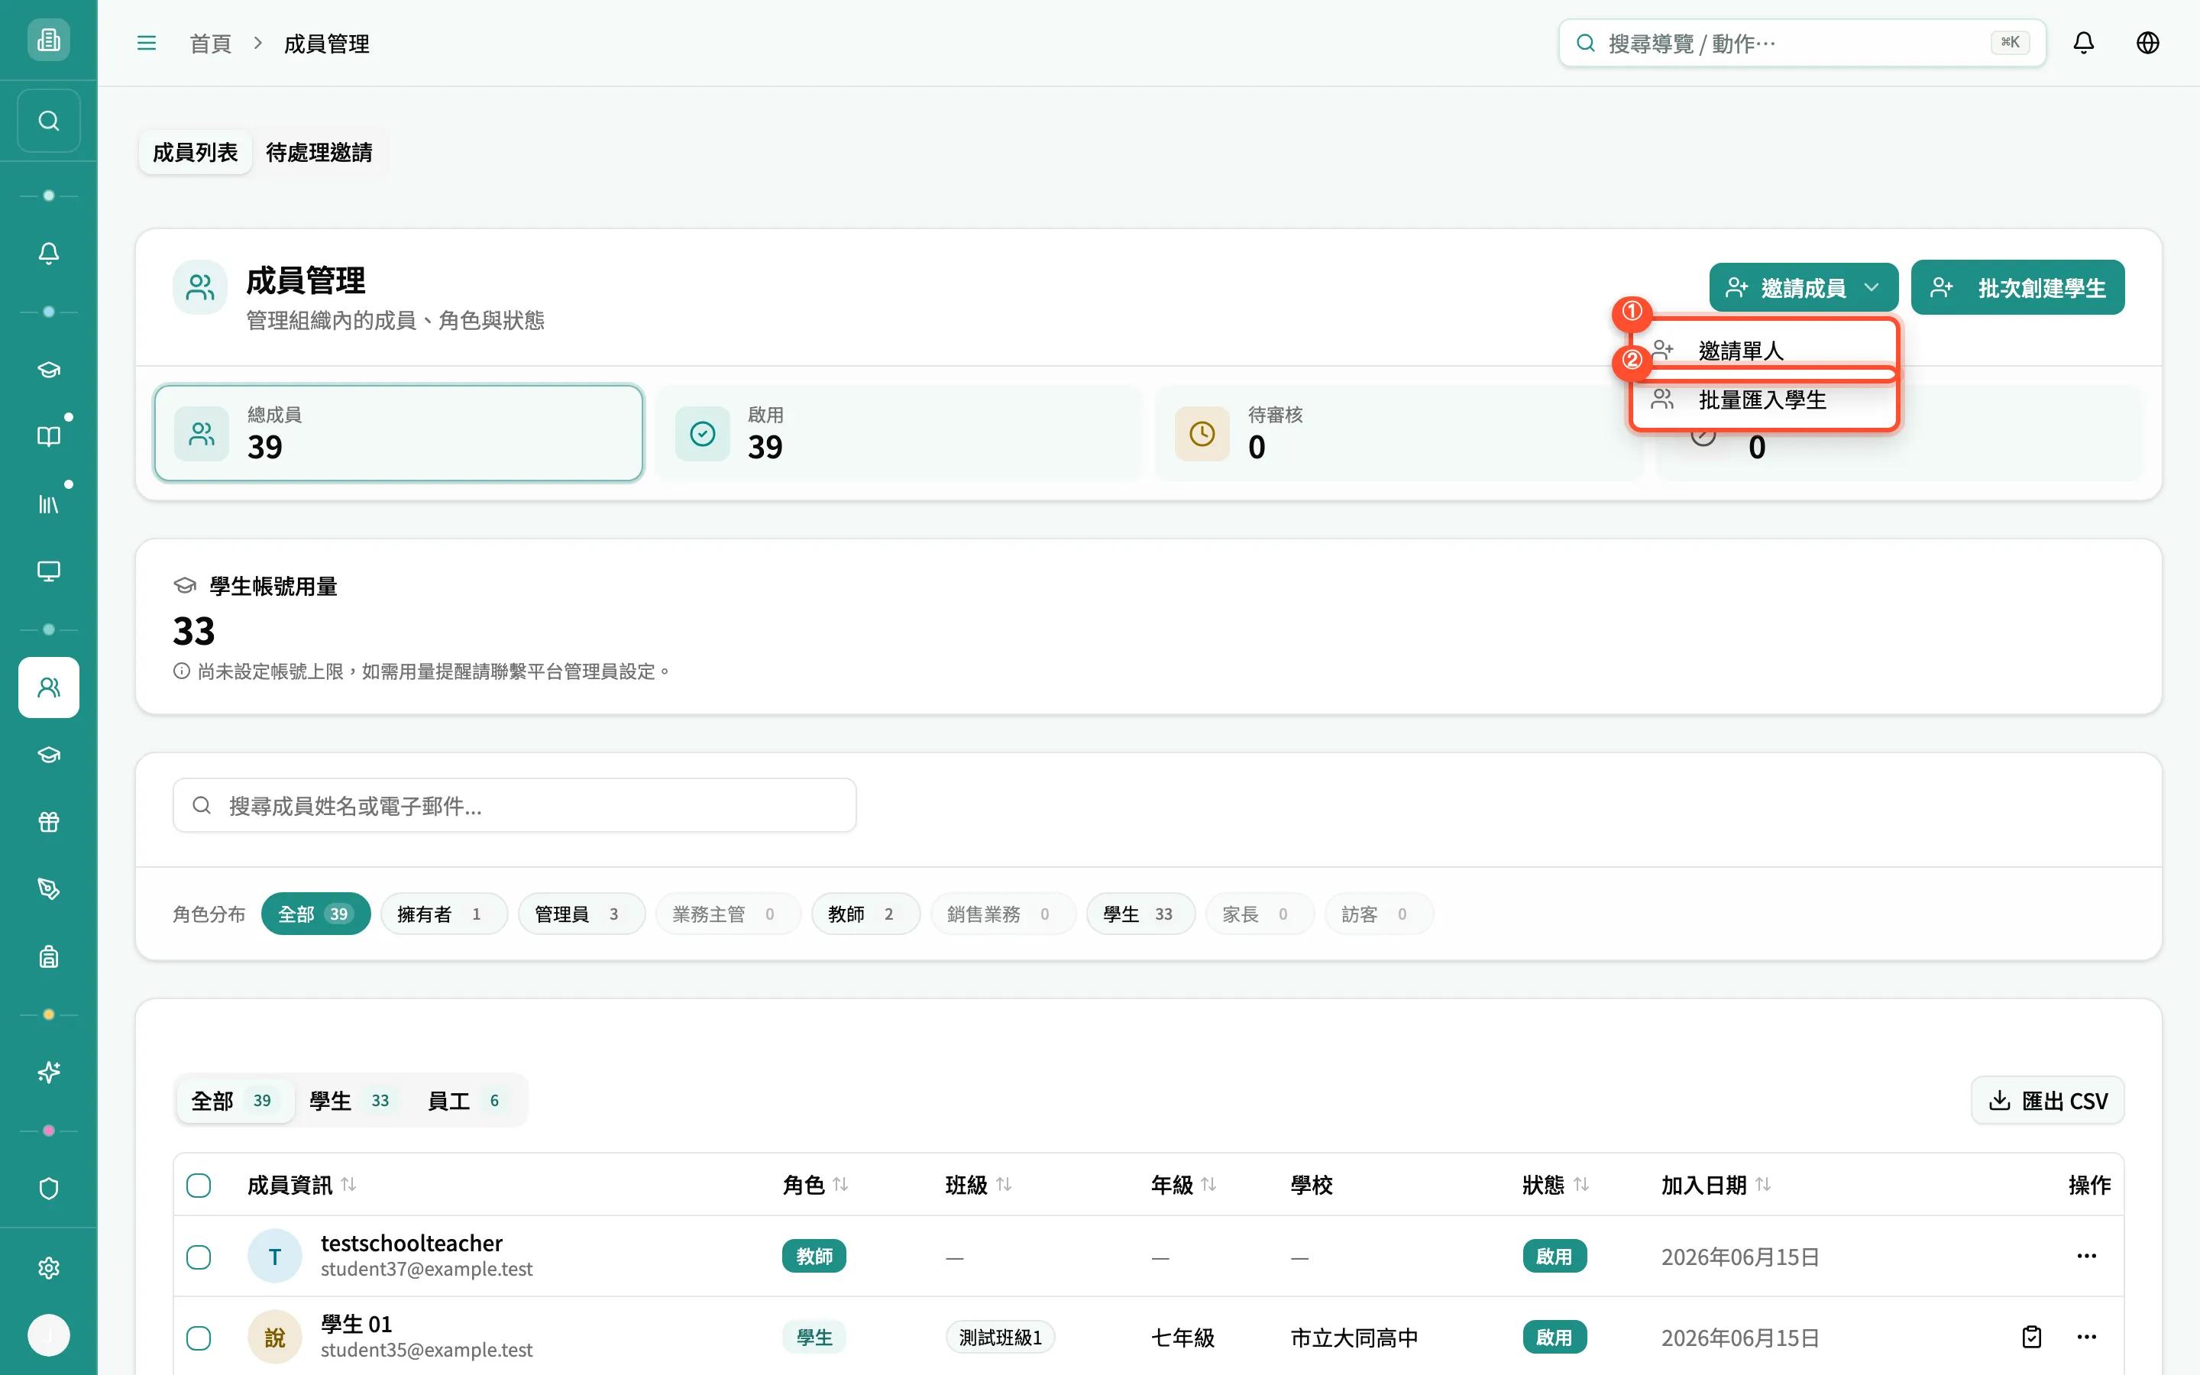Click the info icon beside account limit note
This screenshot has width=2200, height=1375.
[x=182, y=671]
